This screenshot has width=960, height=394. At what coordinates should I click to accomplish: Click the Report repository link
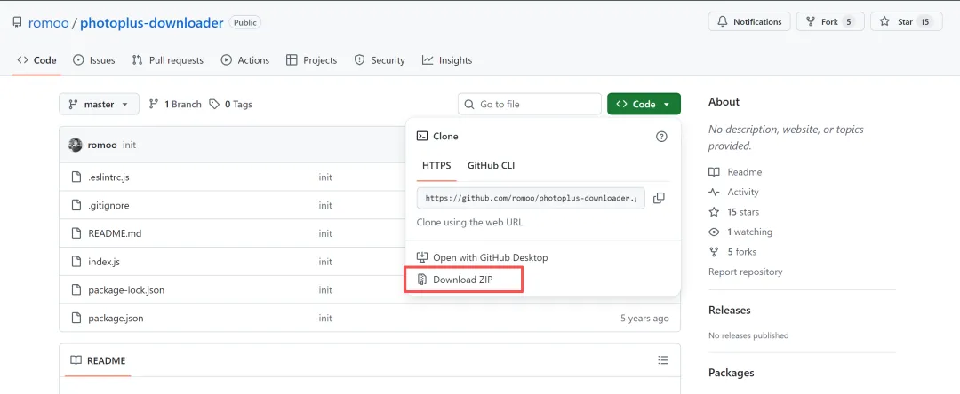745,272
